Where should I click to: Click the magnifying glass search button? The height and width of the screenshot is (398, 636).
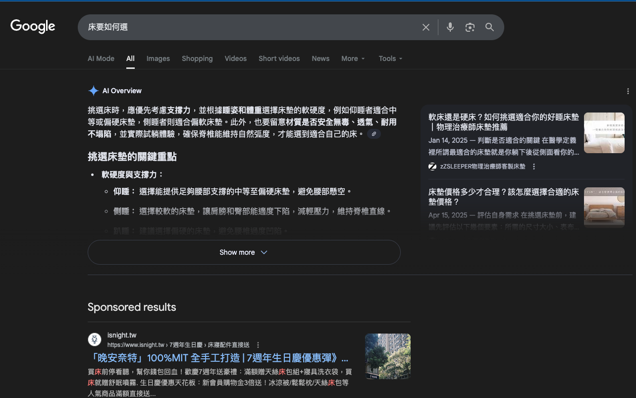pyautogui.click(x=489, y=27)
